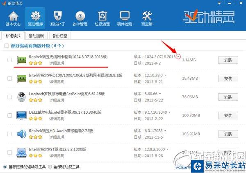Tick the Realtek HD Audio driver checkbox
Image resolution: width=246 pixels, height=173 pixels.
(x=10, y=134)
